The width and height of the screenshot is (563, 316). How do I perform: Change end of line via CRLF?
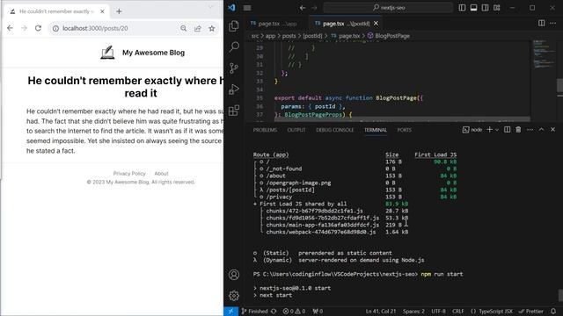pos(457,312)
